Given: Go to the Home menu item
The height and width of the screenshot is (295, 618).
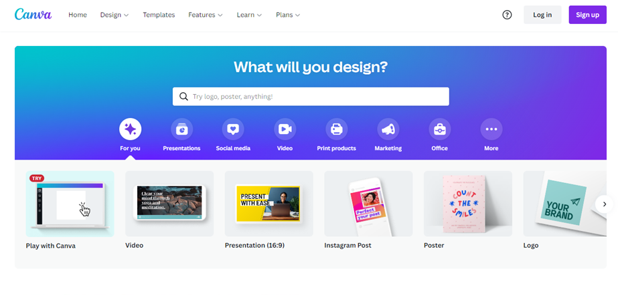Looking at the screenshot, I should (x=78, y=15).
